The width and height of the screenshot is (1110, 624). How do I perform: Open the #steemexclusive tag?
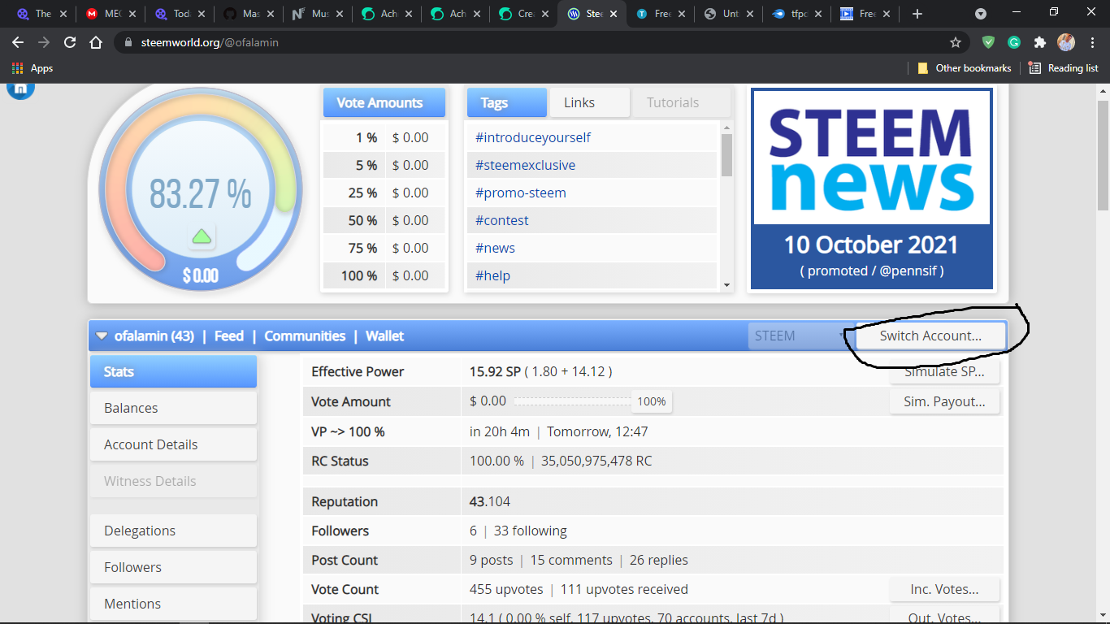pos(525,165)
